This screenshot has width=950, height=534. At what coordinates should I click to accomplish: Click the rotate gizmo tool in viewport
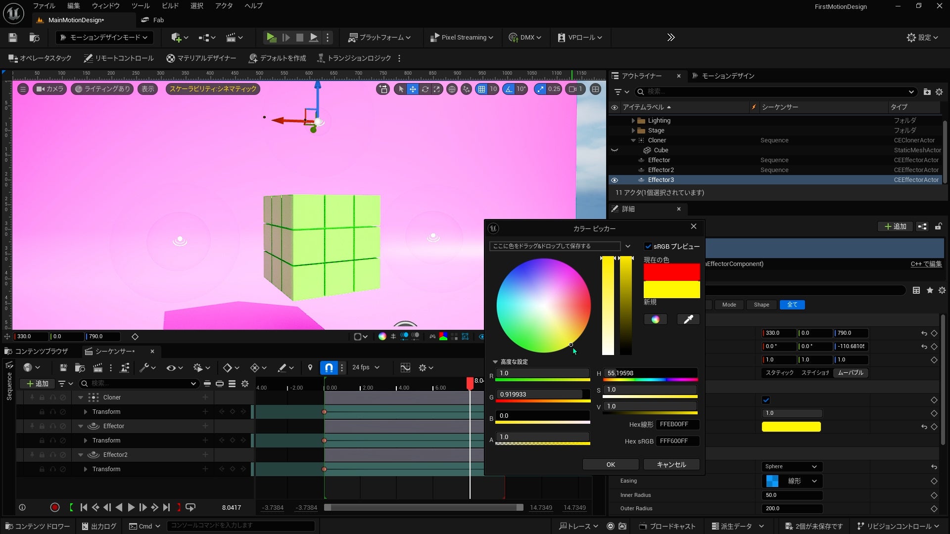click(425, 89)
